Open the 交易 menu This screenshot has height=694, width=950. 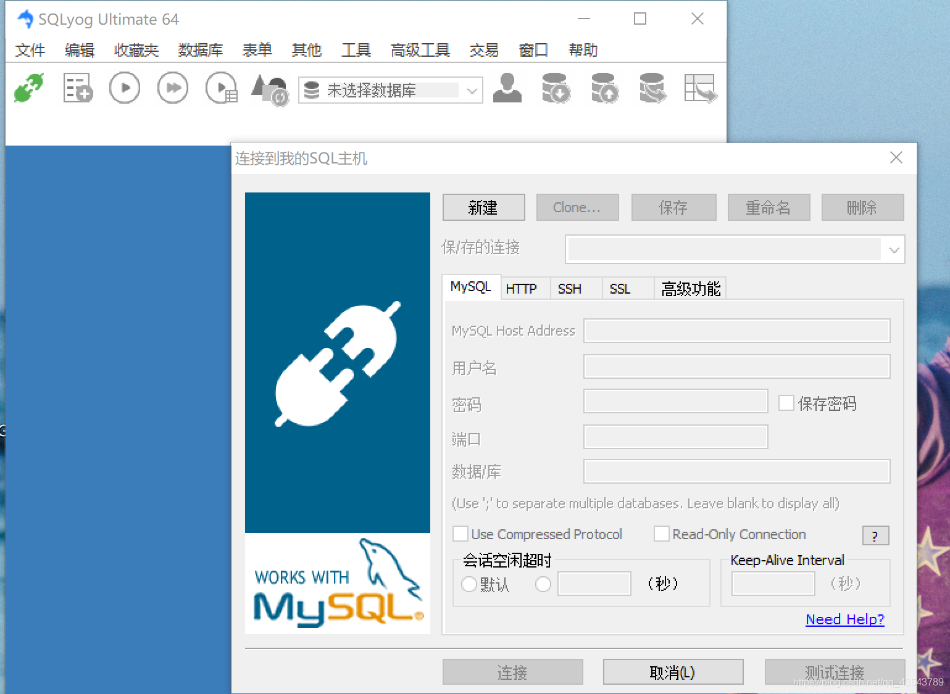pyautogui.click(x=484, y=50)
